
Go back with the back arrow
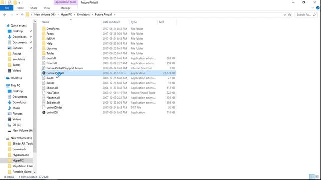[x=5, y=15]
